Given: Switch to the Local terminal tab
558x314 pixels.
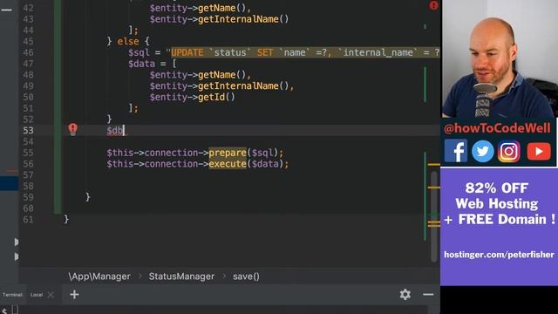Looking at the screenshot, I should pyautogui.click(x=37, y=295).
